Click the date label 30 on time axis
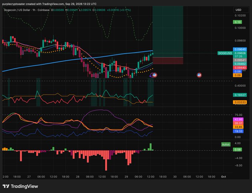Viewport: 252px width, 193px height. (x=175, y=177)
